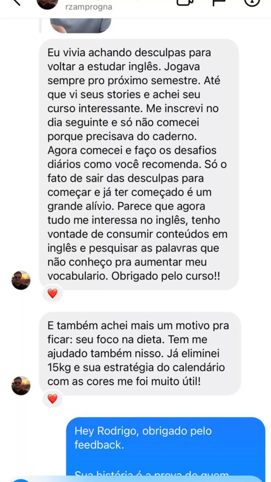271x482 pixels.
Task: Open the rzamprogna username link
Action: tap(89, 7)
